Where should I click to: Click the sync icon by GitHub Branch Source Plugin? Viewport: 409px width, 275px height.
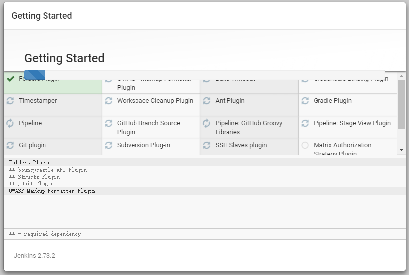[x=109, y=123]
